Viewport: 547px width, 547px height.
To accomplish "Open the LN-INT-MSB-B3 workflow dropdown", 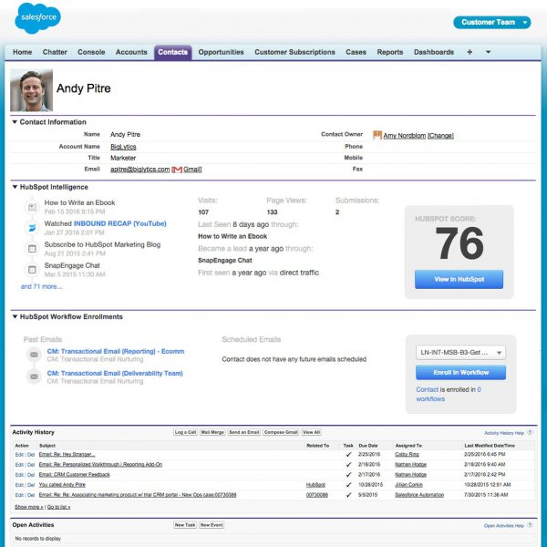I will (460, 352).
